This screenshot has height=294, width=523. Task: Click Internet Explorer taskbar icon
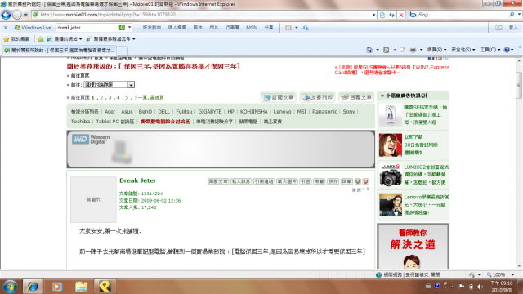click(33, 287)
